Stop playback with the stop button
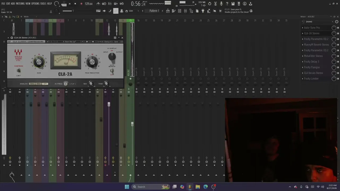Viewport: 340px width, 191px height. [x=75, y=4]
